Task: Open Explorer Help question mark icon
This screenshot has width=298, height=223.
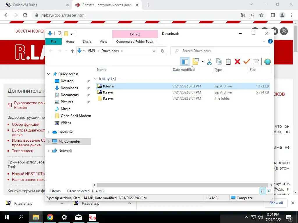Action: click(270, 41)
